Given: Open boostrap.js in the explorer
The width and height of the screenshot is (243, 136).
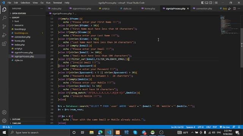Looking at the screenshot, I should click(x=27, y=29).
